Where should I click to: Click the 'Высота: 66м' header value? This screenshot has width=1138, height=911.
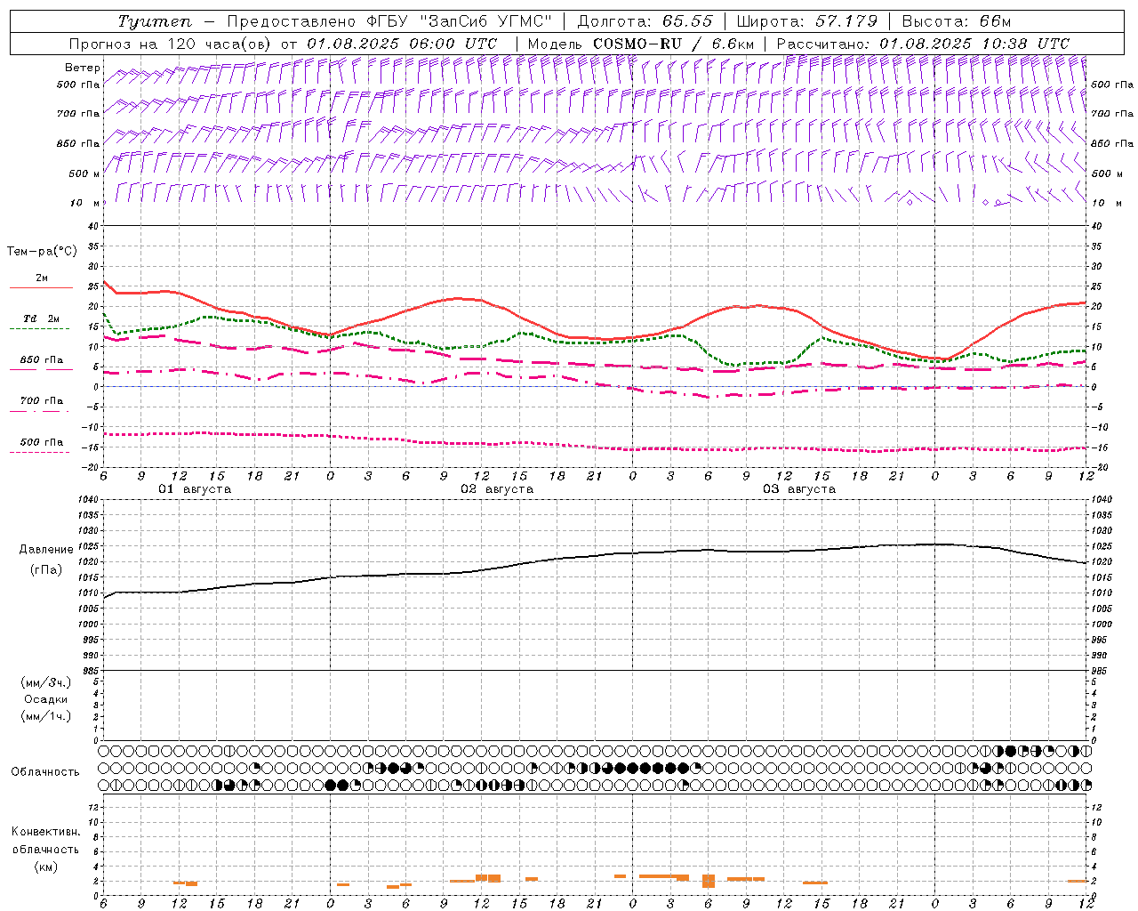click(x=957, y=21)
